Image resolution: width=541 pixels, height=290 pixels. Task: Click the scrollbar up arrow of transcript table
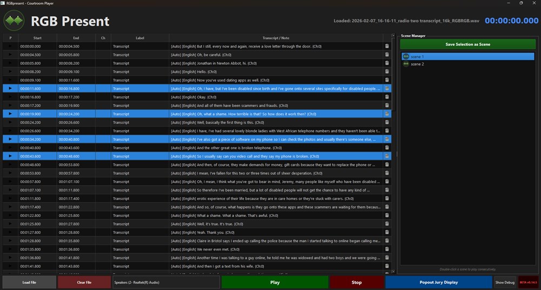pos(393,35)
